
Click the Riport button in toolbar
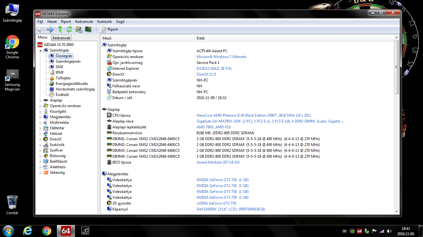pyautogui.click(x=109, y=29)
